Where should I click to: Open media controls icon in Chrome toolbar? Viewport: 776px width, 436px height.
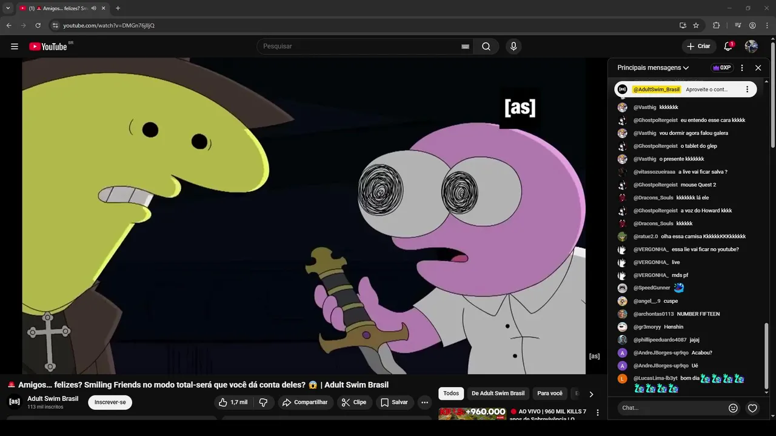point(738,25)
